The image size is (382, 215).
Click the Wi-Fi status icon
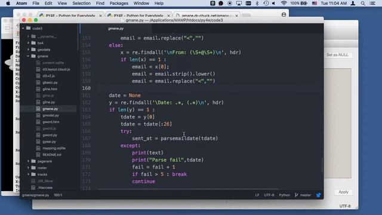tap(284, 3)
